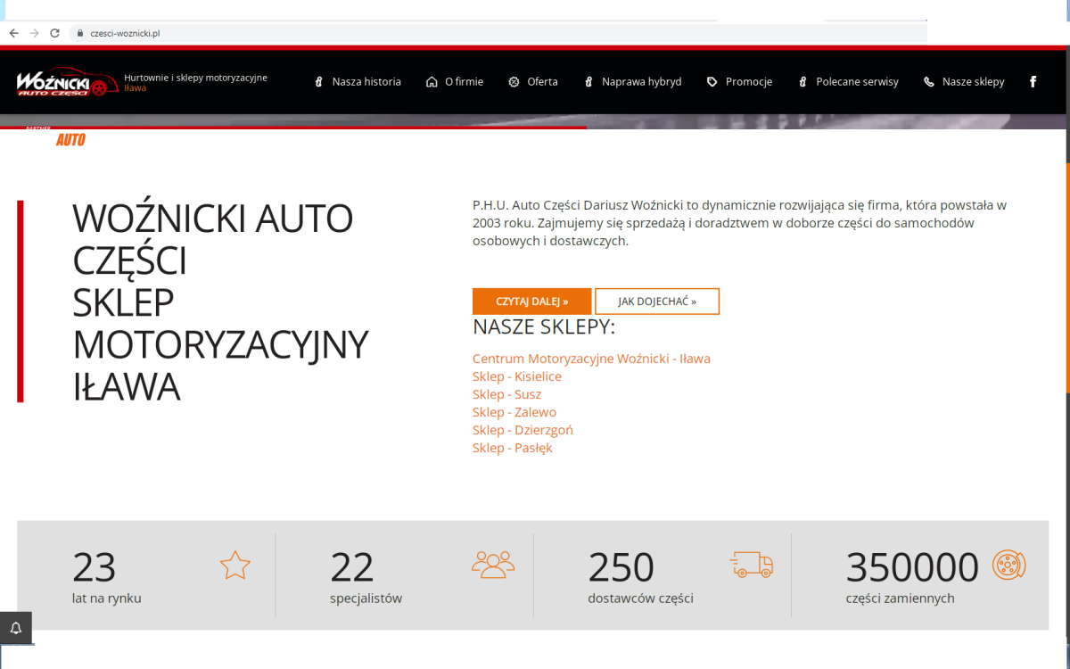This screenshot has width=1070, height=669.
Task: Click the text 'dostawców części'
Action: click(x=641, y=599)
